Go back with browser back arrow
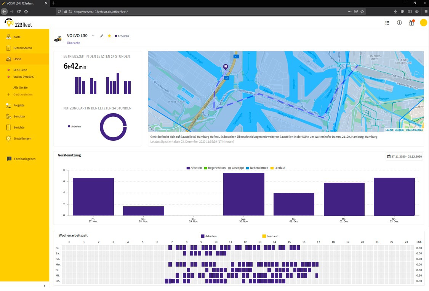This screenshot has width=429, height=291. [x=4, y=11]
